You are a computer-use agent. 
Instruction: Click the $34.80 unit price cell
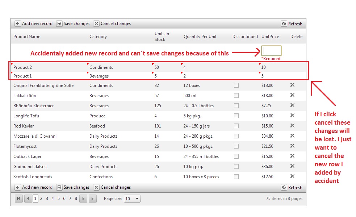(267, 136)
